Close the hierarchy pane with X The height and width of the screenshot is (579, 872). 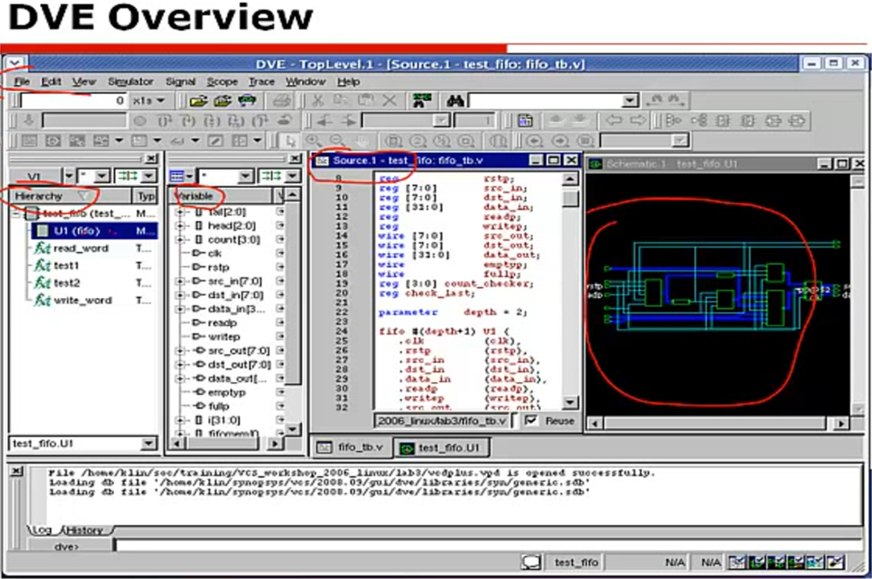[x=151, y=159]
